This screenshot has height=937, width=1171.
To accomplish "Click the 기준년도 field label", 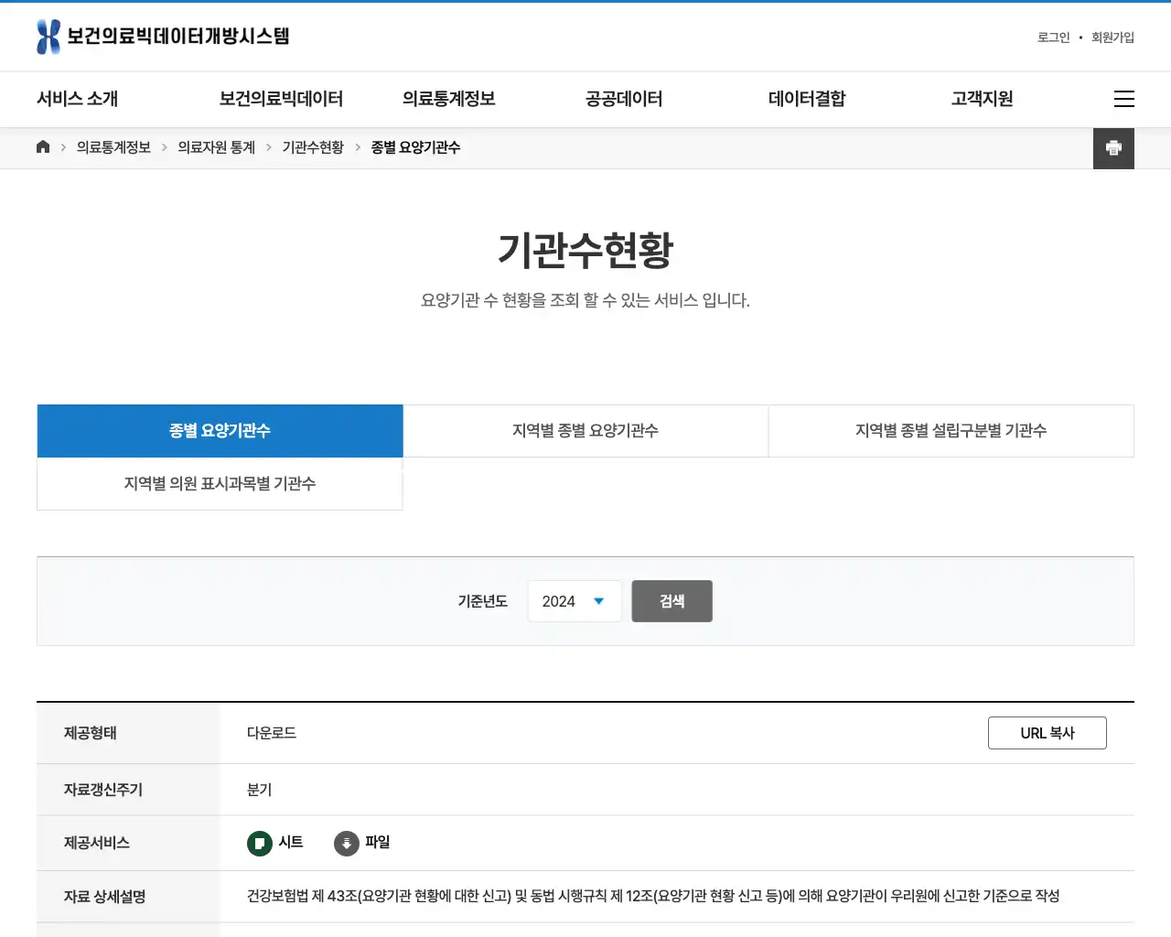I will click(482, 601).
